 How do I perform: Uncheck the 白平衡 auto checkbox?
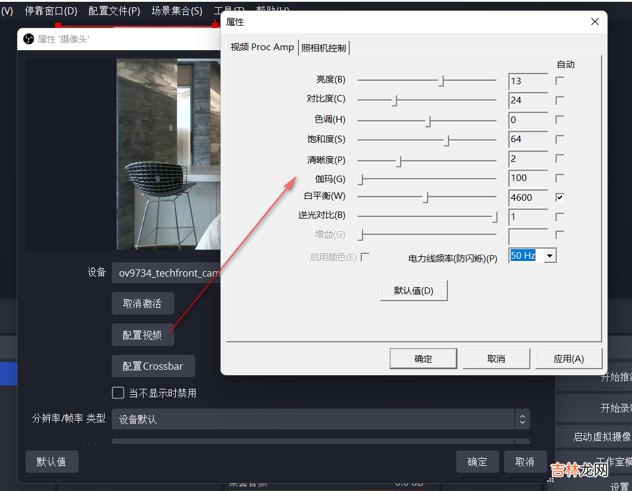tap(560, 197)
